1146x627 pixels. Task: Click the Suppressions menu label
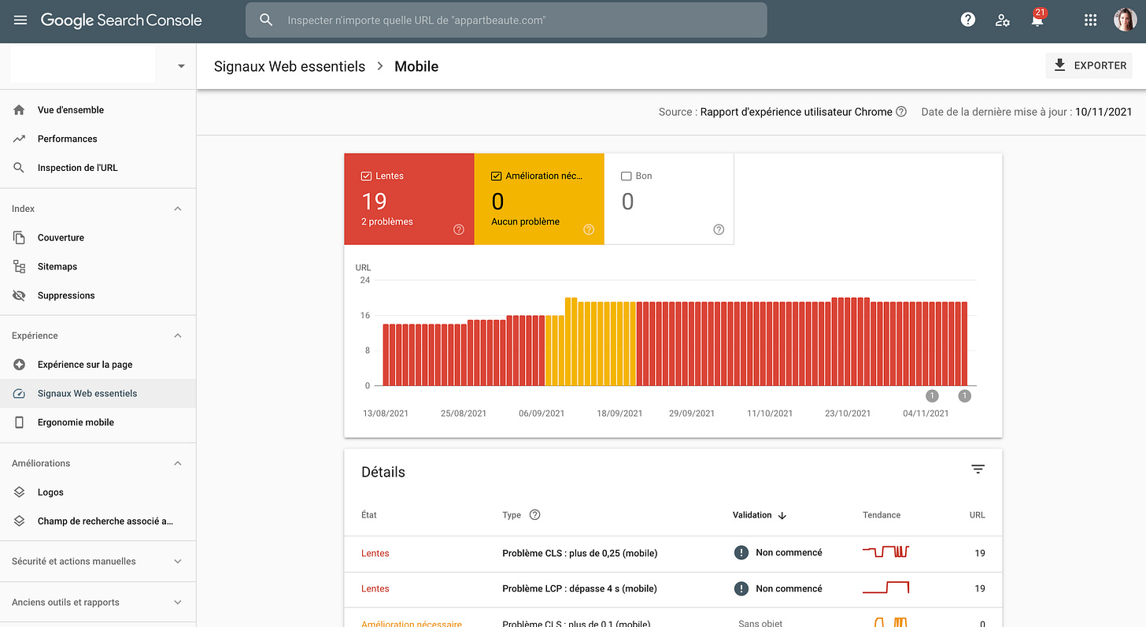(x=66, y=295)
